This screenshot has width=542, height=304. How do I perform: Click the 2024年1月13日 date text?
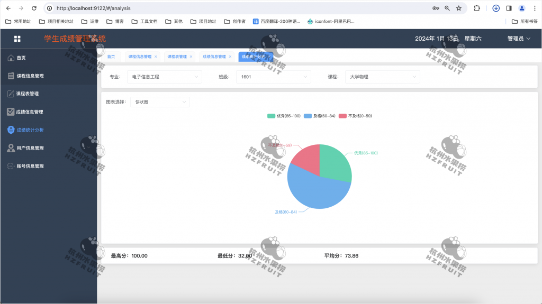click(x=437, y=39)
